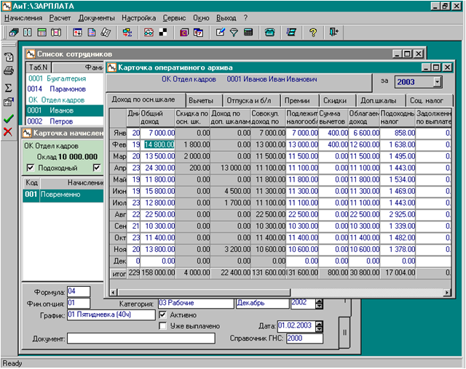
Task: Click the Sigma sum icon
Action: (x=9, y=87)
